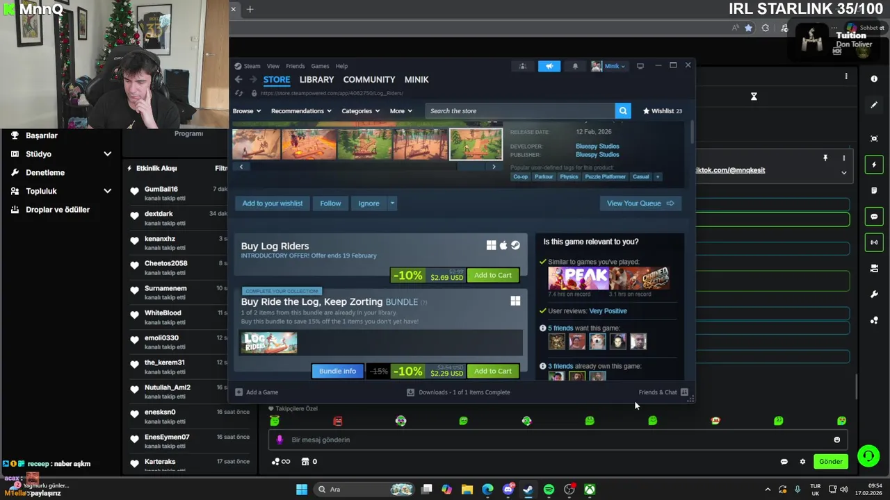Open the wrench tools icon in Kick sidebar
Screen dimensions: 890x500
[874, 294]
